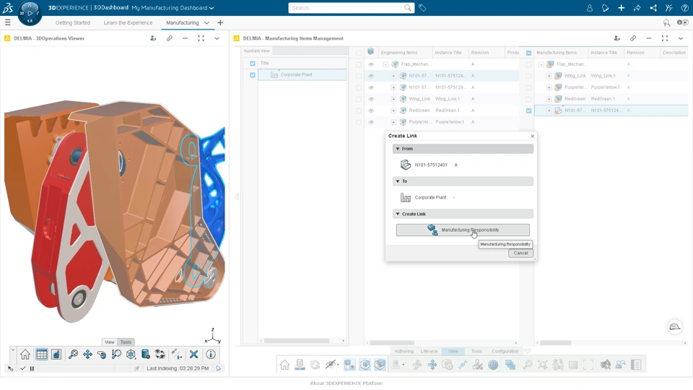Collapse the auxiliary panel left arrow handle
The height and width of the screenshot is (390, 693).
click(237, 196)
